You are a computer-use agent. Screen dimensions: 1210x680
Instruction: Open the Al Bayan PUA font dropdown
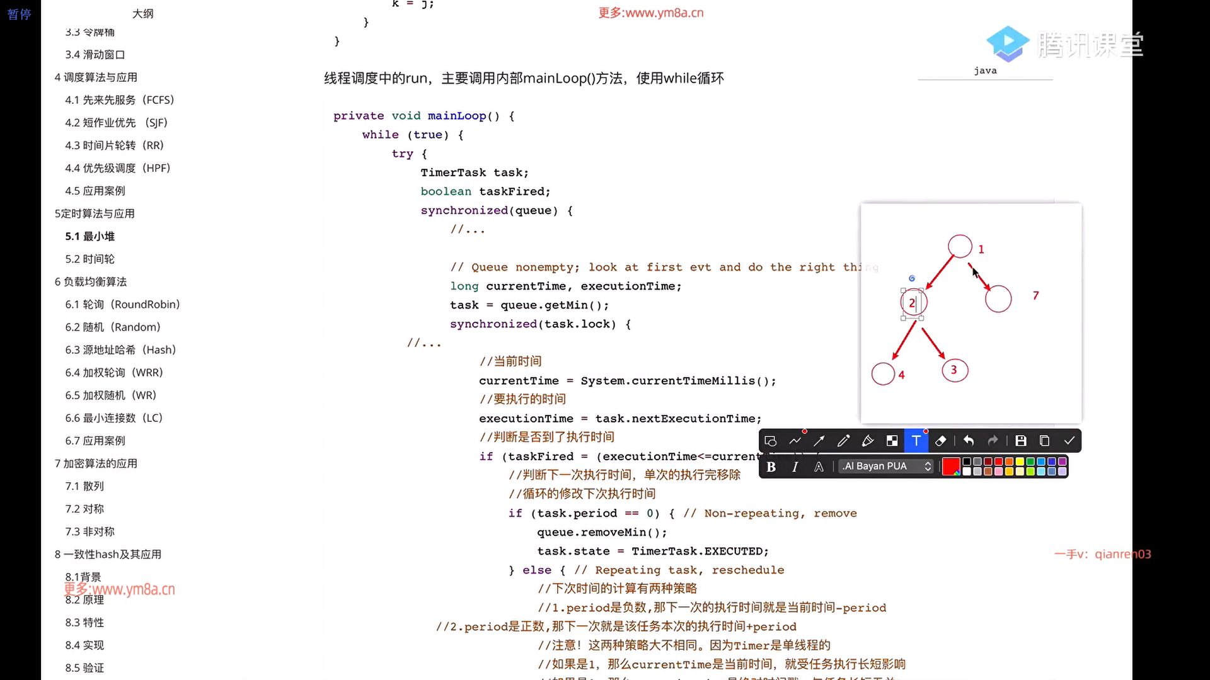[x=887, y=467]
